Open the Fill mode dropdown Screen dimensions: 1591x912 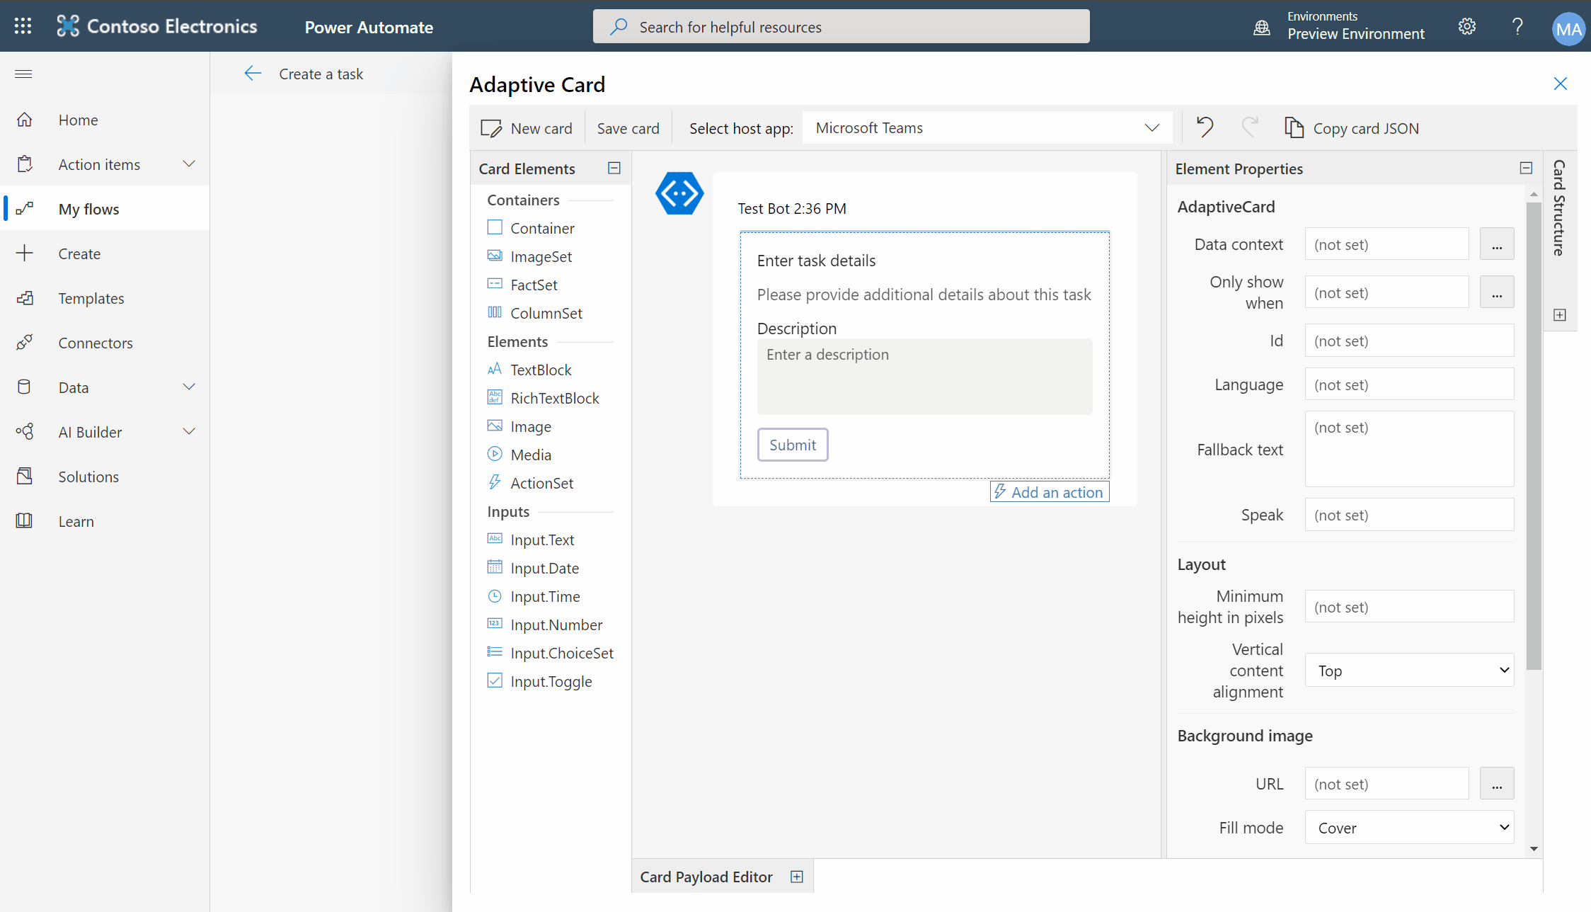tap(1409, 827)
